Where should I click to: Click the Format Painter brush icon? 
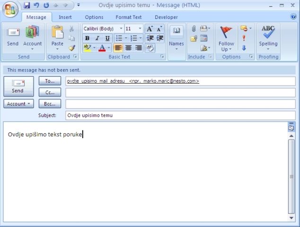pos(72,48)
